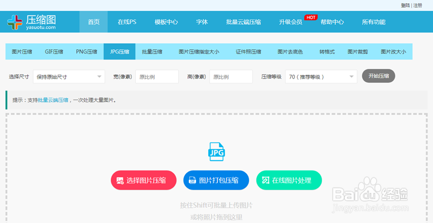
Task: Click the red 选择图片压缩 button
Action: pyautogui.click(x=143, y=180)
